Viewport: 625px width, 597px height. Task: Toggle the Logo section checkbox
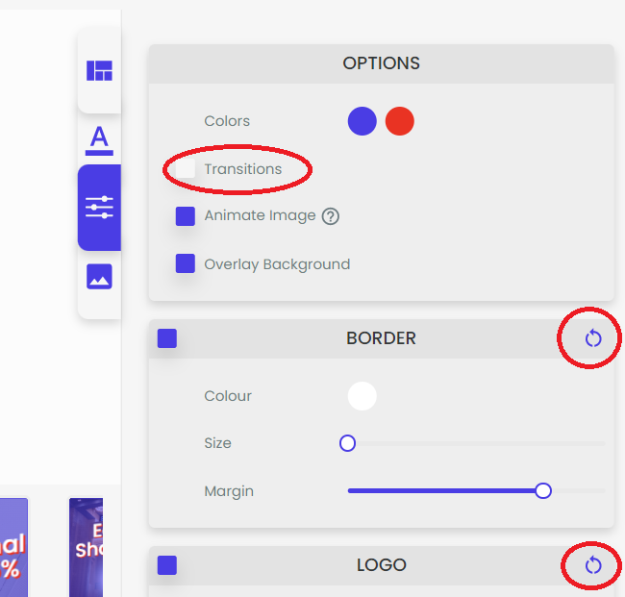coord(167,565)
